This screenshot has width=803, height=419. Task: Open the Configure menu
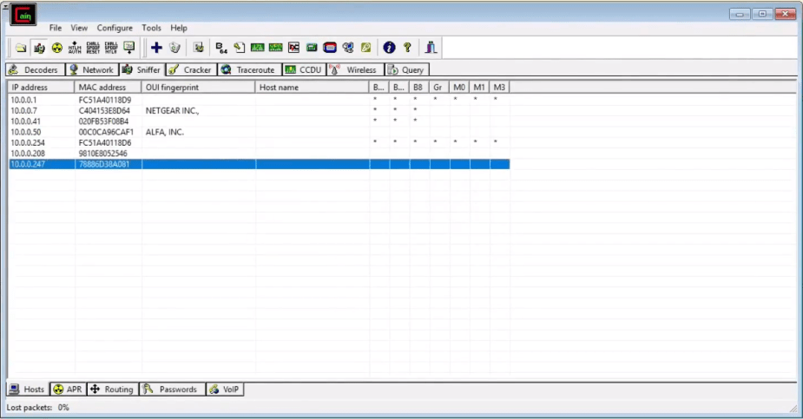(115, 28)
